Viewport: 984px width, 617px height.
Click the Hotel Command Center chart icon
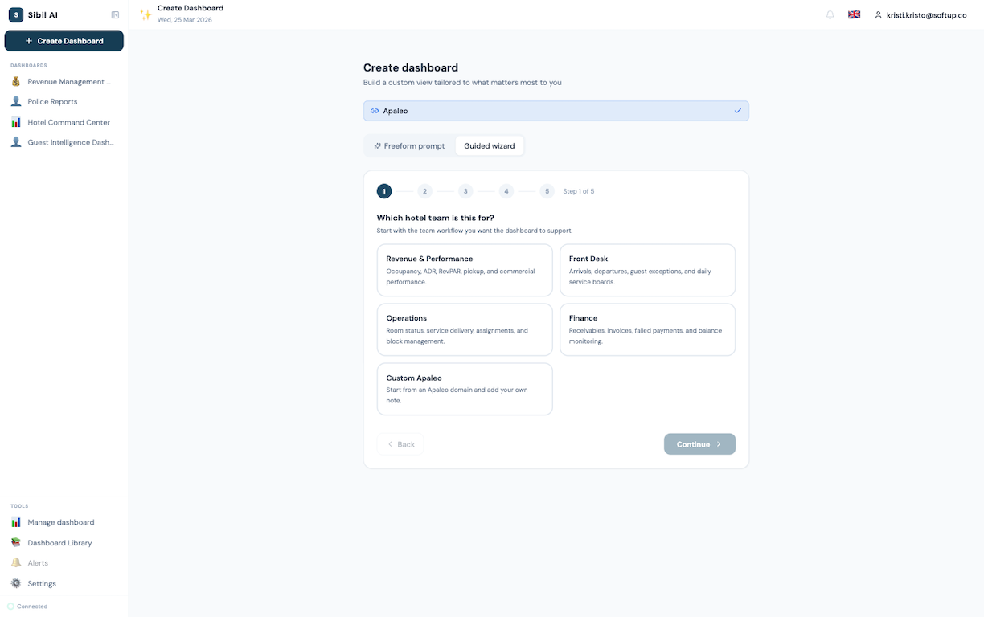[16, 122]
